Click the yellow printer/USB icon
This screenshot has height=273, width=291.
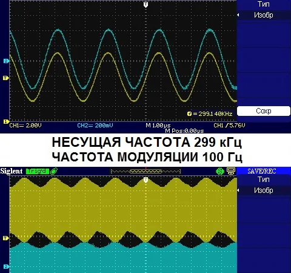pyautogui.click(x=230, y=171)
